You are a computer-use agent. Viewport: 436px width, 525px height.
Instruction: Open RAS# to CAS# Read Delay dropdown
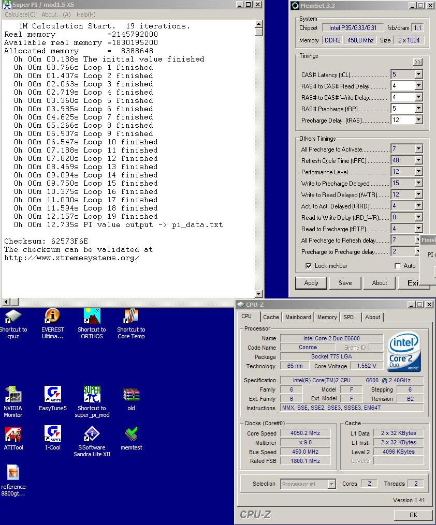pos(418,86)
